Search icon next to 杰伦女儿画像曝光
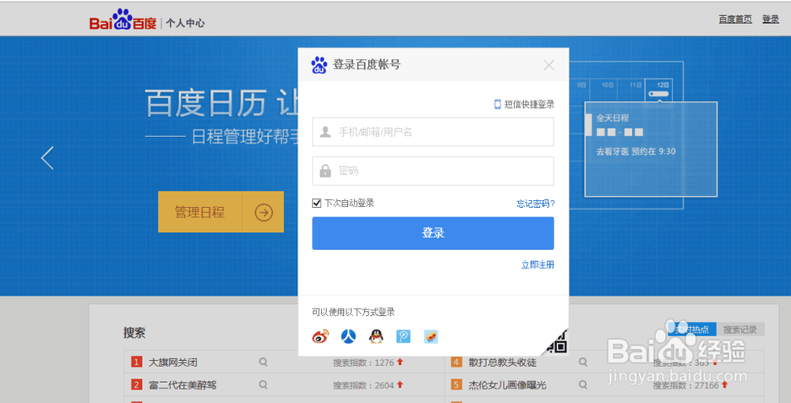The height and width of the screenshot is (403, 791). click(x=583, y=384)
